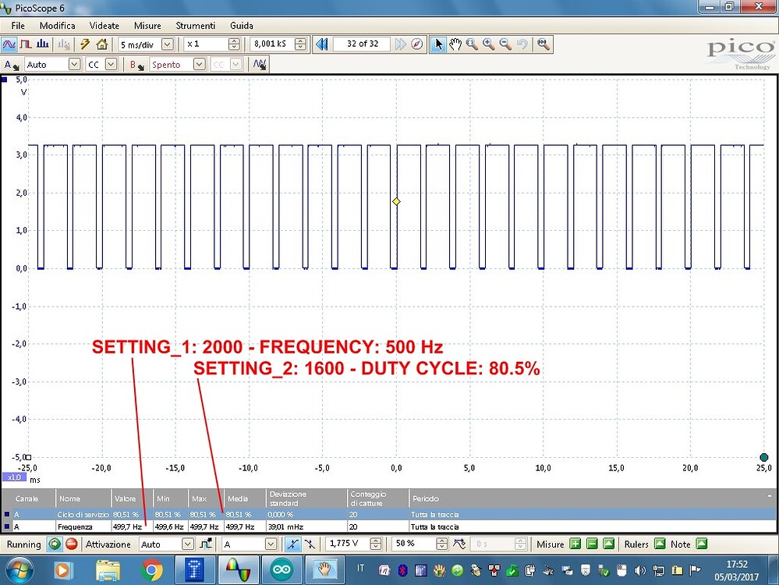The width and height of the screenshot is (779, 585).
Task: Open the Arduino IDE from the taskbar
Action: pos(282,569)
